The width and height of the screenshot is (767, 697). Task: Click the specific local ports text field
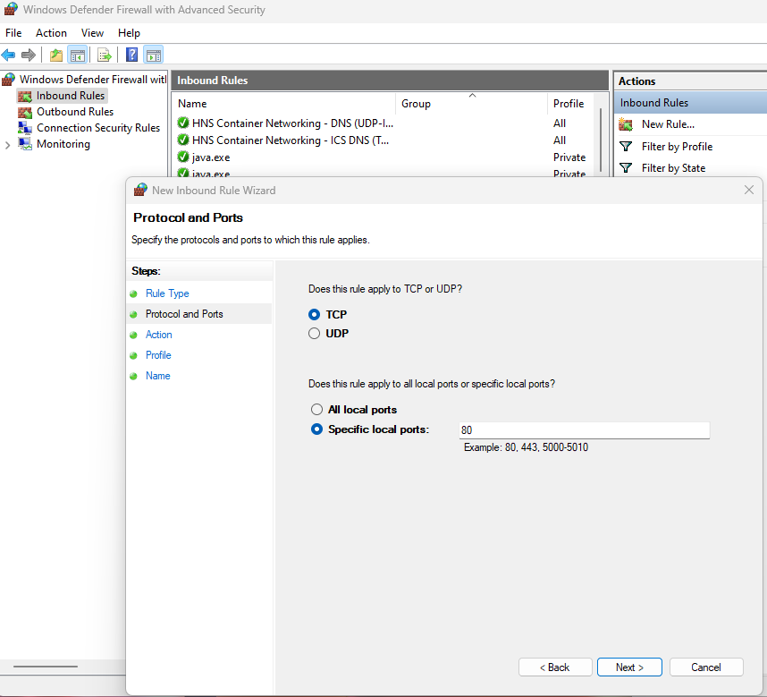click(584, 430)
